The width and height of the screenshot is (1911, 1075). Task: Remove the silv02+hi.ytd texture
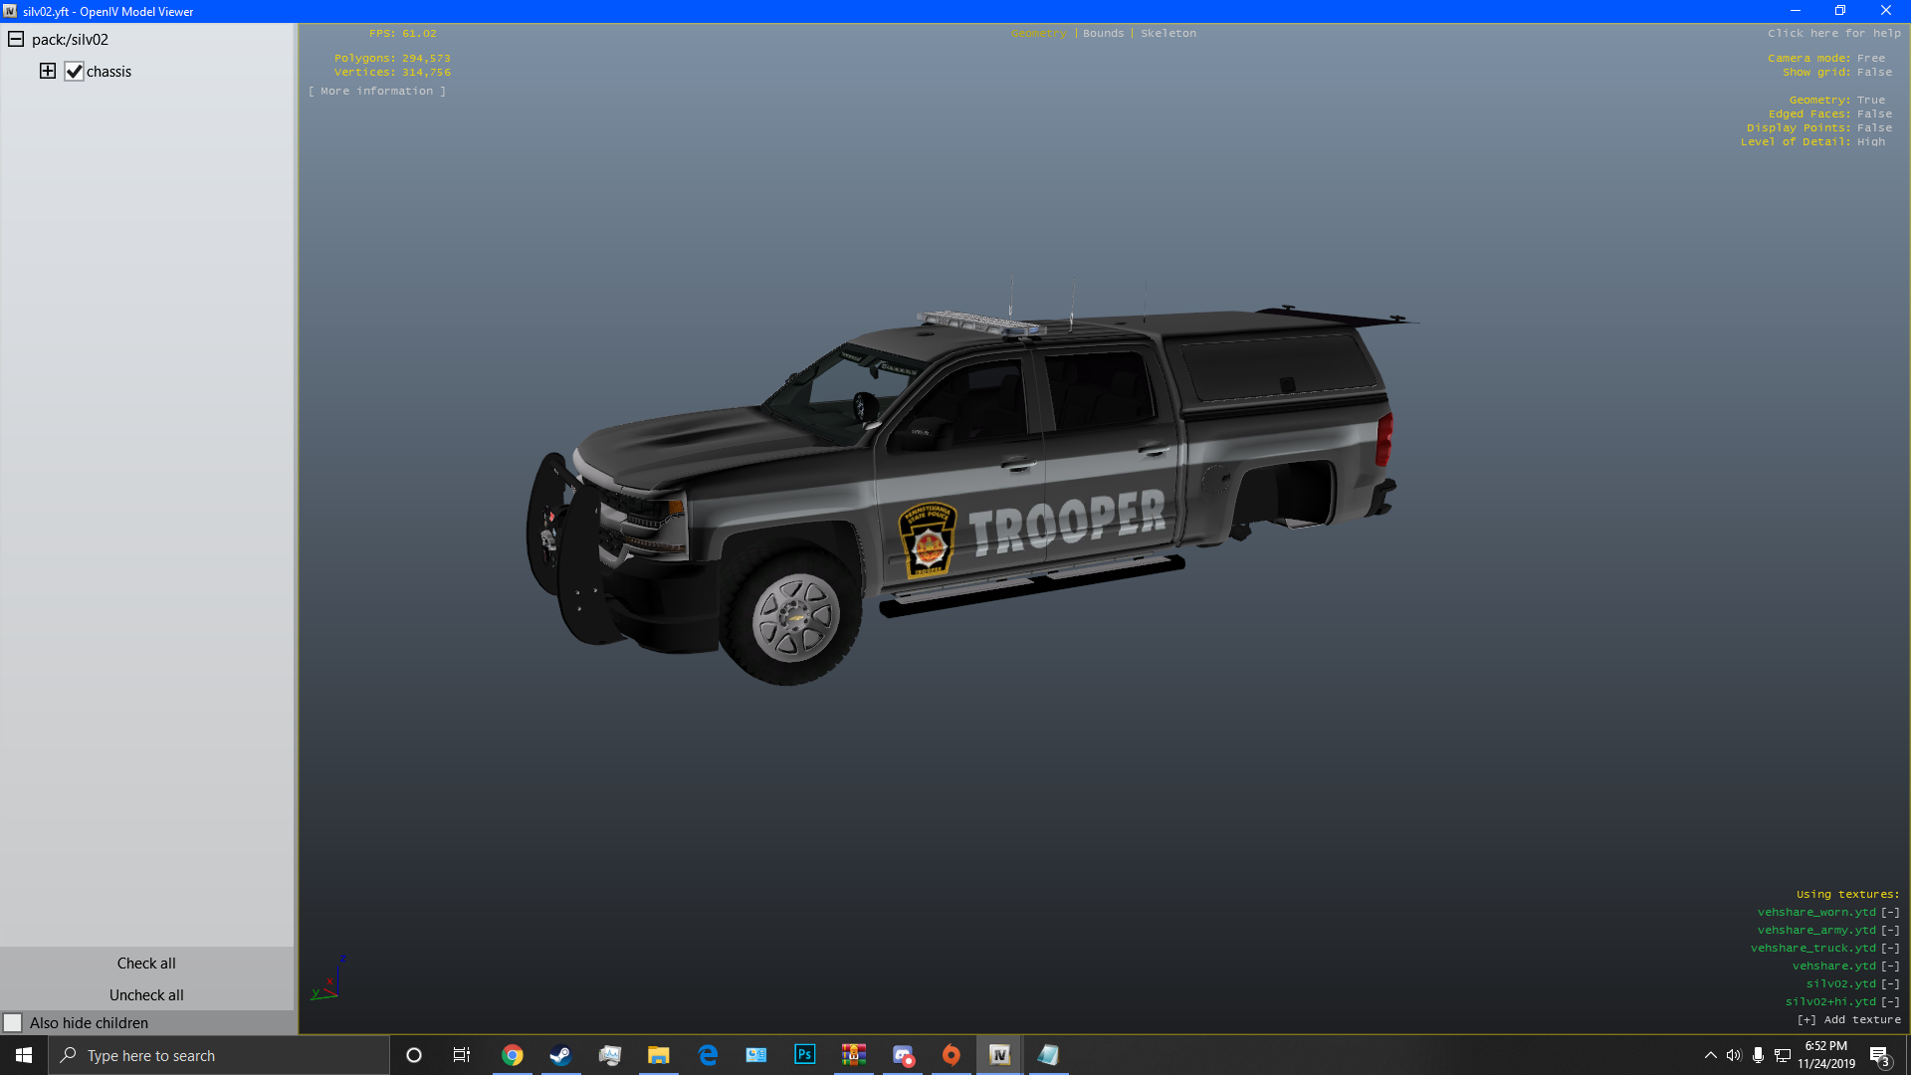click(x=1890, y=1001)
